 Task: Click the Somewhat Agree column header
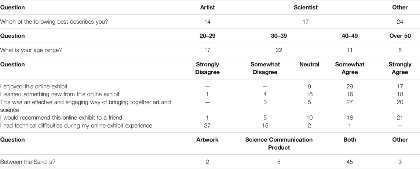[x=350, y=68]
